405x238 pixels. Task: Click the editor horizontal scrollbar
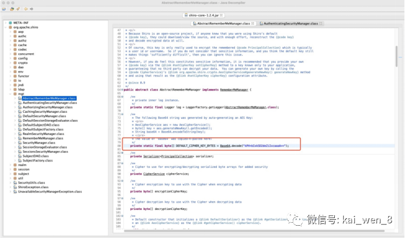point(254,231)
